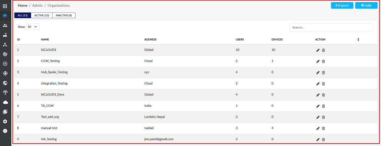This screenshot has height=146, width=381.
Task: Open the globe icon in sidebar
Action: point(5,83)
